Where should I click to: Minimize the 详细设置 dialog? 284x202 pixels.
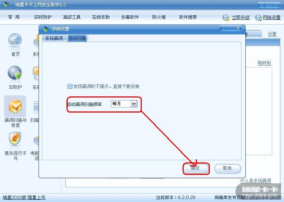pos(223,28)
